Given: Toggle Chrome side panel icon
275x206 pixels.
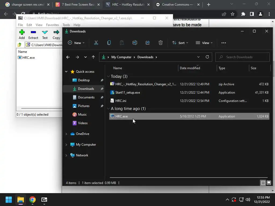Looking at the screenshot, I should (x=252, y=14).
